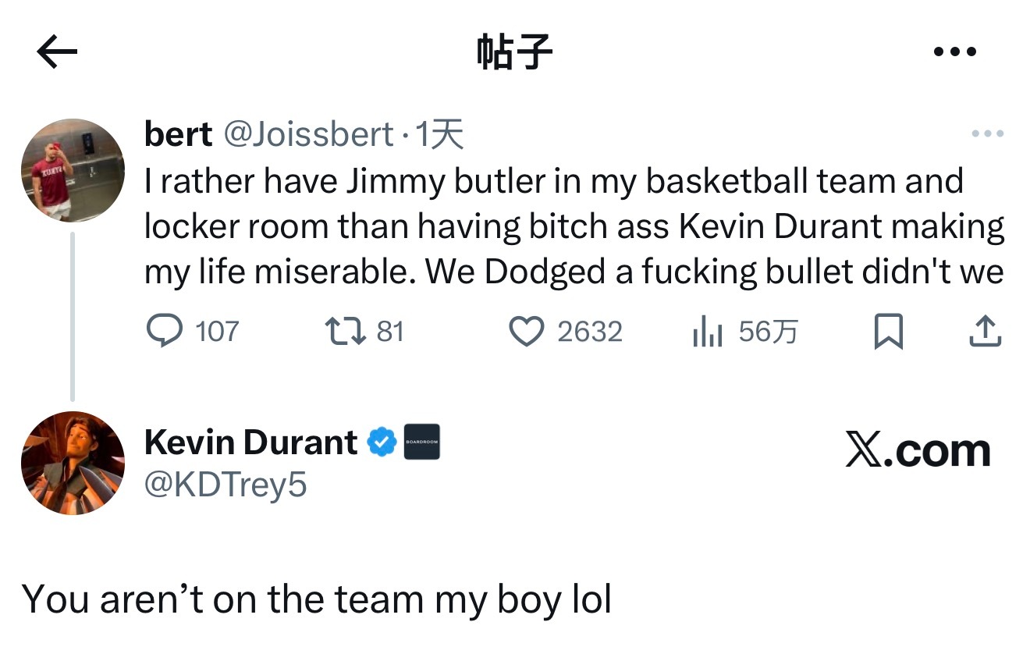Reply to bert's post via comment icon
The height and width of the screenshot is (661, 1030).
164,332
